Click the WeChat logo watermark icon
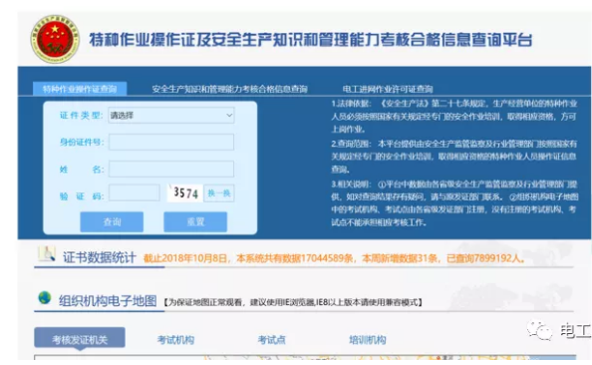This screenshot has width=592, height=365. click(540, 331)
